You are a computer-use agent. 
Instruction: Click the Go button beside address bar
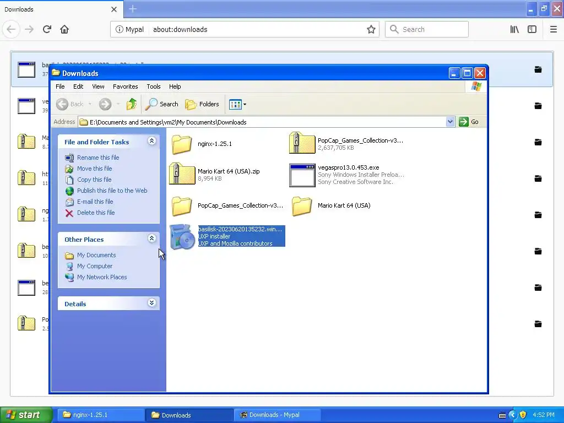(x=469, y=122)
